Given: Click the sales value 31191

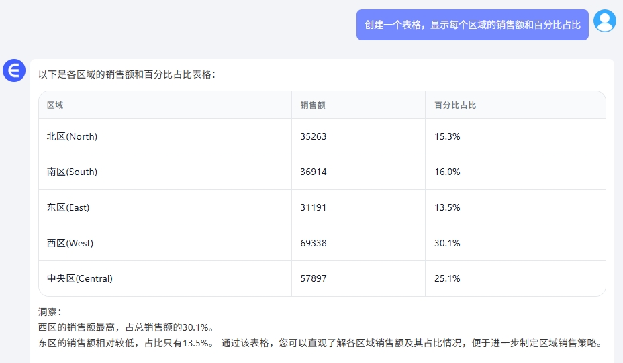Looking at the screenshot, I should point(314,207).
